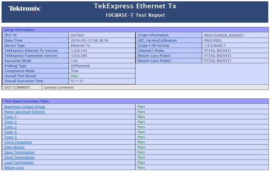Click the SPC, FactoryCalibration label

coord(157,40)
